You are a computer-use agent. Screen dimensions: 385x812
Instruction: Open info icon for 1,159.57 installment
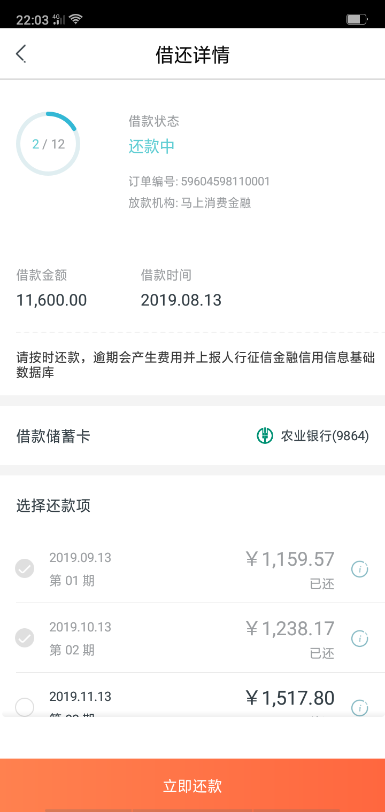click(359, 569)
